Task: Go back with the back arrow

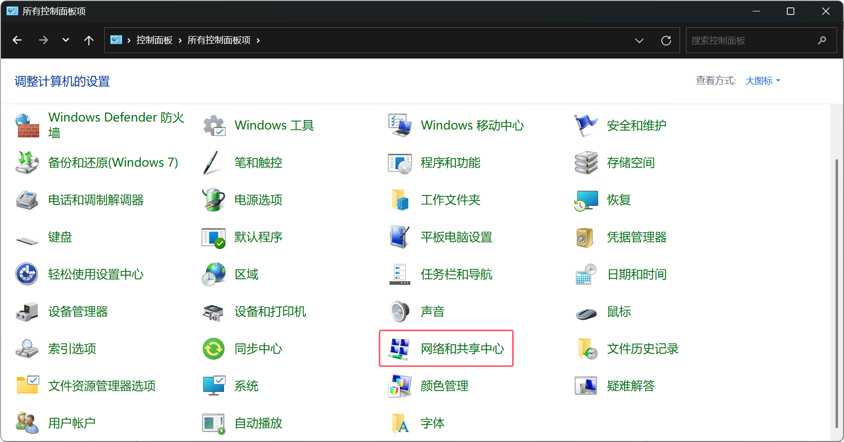Action: pos(17,40)
